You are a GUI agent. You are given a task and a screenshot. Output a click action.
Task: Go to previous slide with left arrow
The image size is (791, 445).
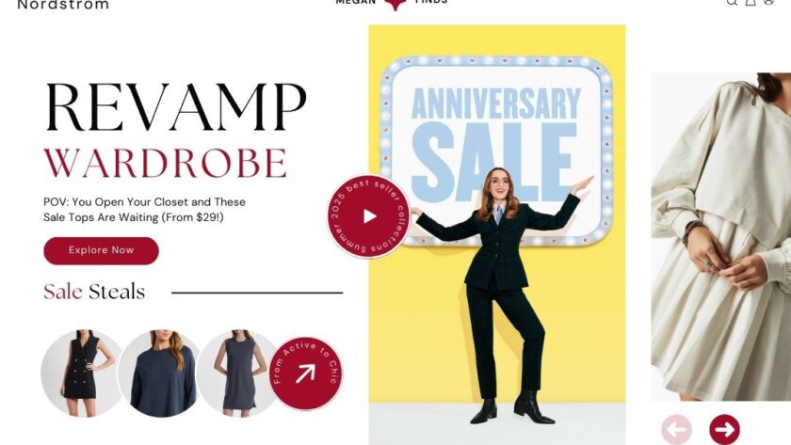coord(676,429)
